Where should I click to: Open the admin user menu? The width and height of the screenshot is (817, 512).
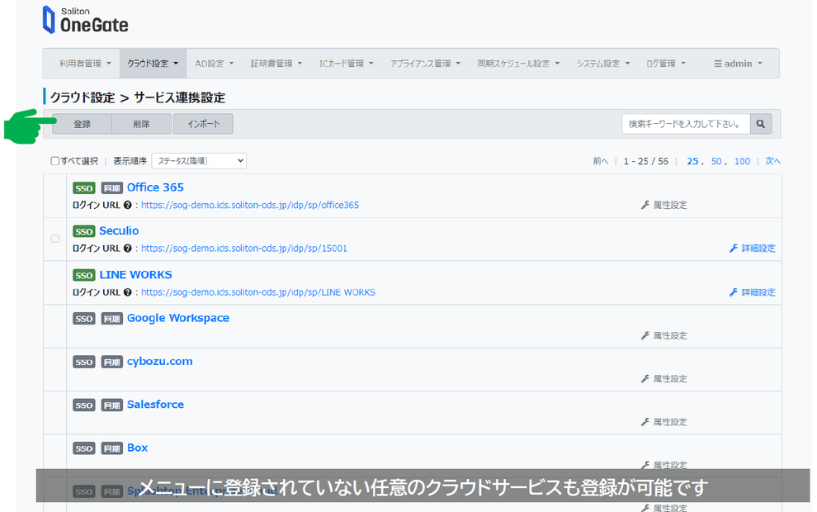click(738, 64)
